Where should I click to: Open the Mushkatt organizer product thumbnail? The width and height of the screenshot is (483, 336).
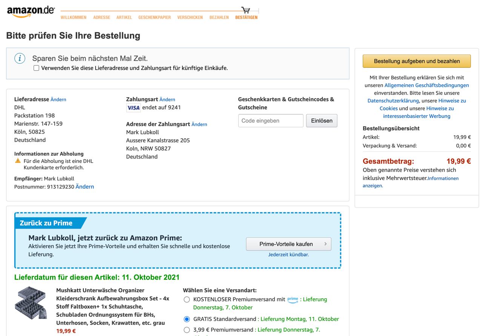(32, 303)
